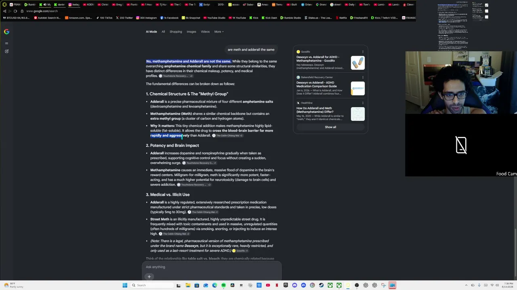Switch to the All results tab
517x290 pixels.
163,31
